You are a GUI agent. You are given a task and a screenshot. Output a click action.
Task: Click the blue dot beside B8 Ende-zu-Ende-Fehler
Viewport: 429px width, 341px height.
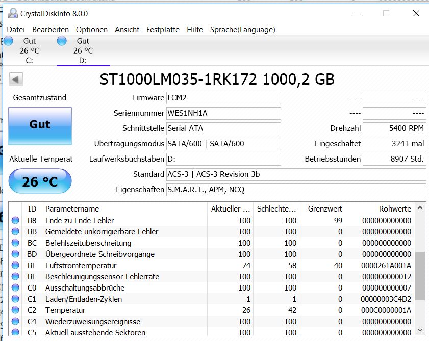16,220
